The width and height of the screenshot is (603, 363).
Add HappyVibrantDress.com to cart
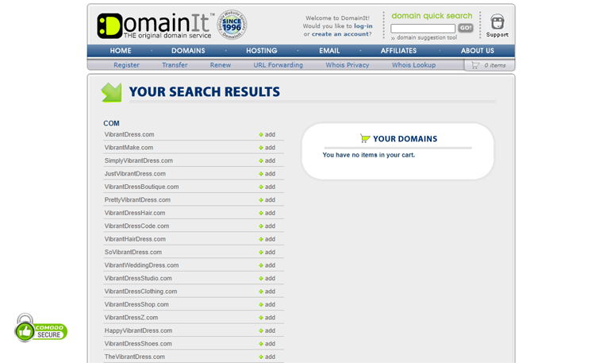[267, 330]
